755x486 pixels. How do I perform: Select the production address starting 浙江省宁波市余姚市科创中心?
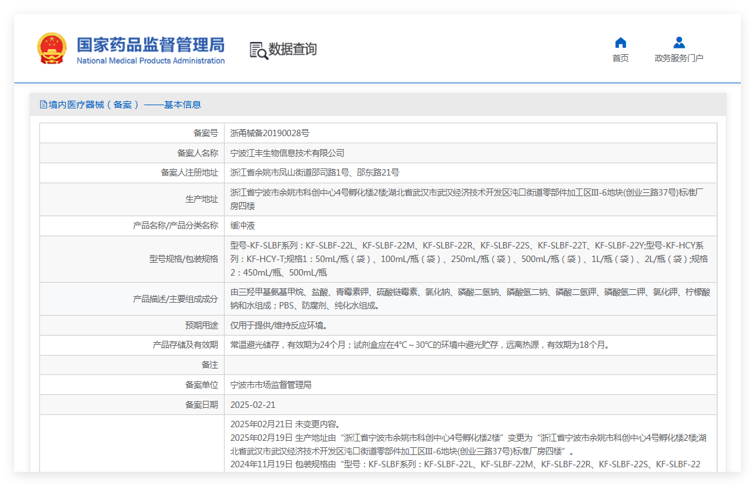(x=467, y=199)
